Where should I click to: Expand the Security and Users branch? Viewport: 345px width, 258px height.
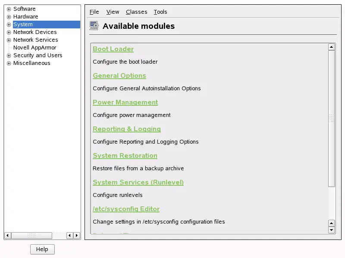[9, 55]
